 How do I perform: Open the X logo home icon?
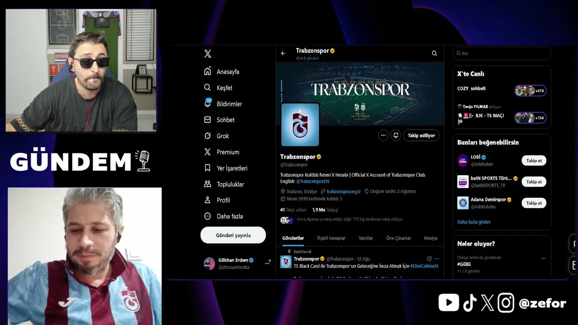208,54
